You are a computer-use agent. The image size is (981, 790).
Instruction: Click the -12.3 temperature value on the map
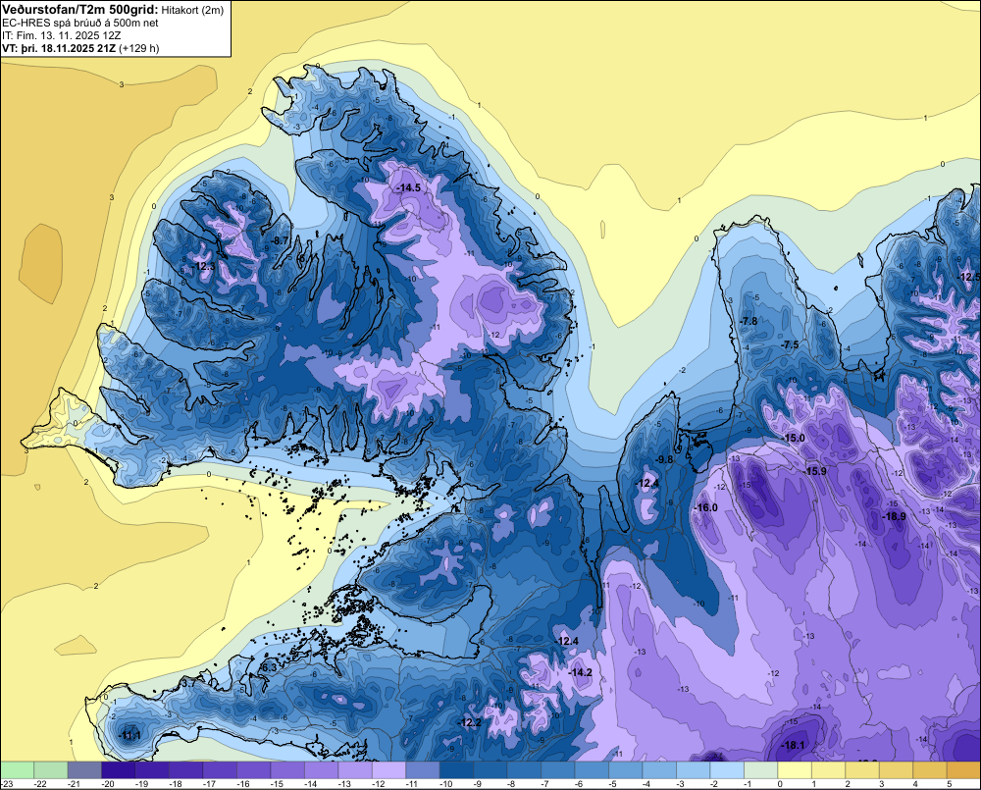click(204, 266)
